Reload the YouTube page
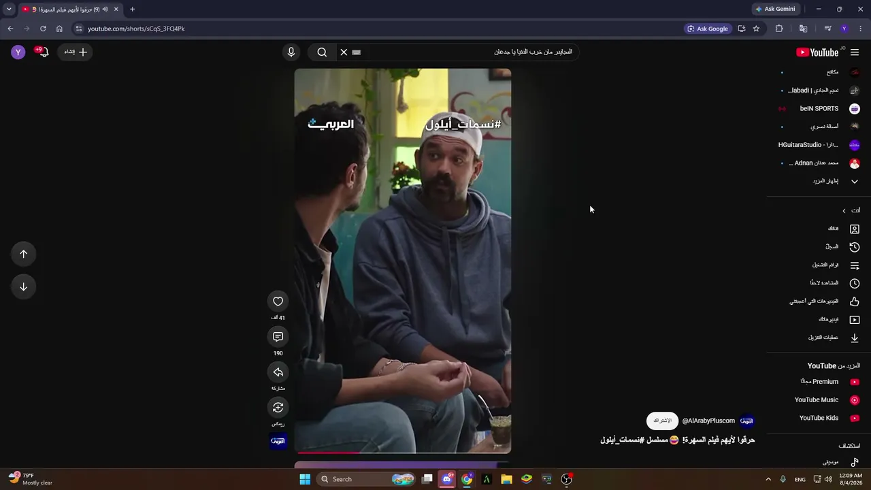871x490 pixels. (43, 29)
